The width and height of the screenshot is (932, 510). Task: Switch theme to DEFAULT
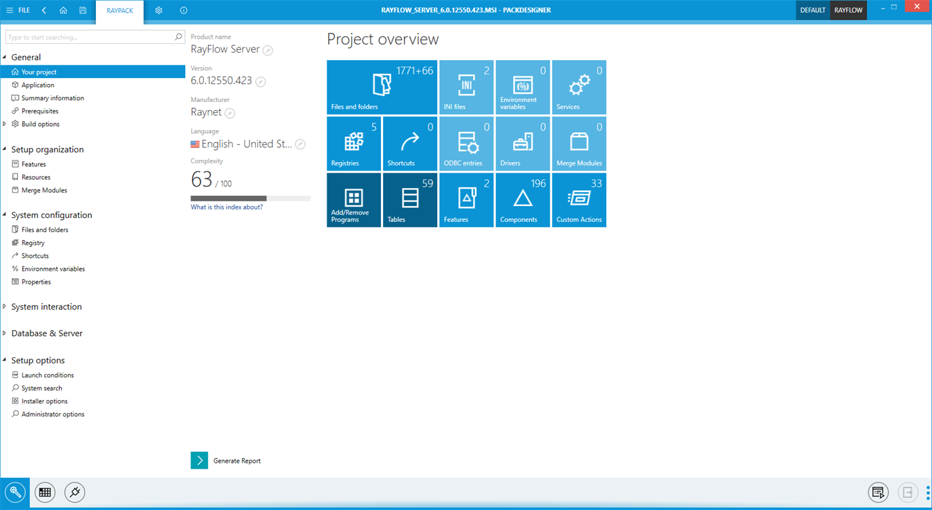click(813, 10)
